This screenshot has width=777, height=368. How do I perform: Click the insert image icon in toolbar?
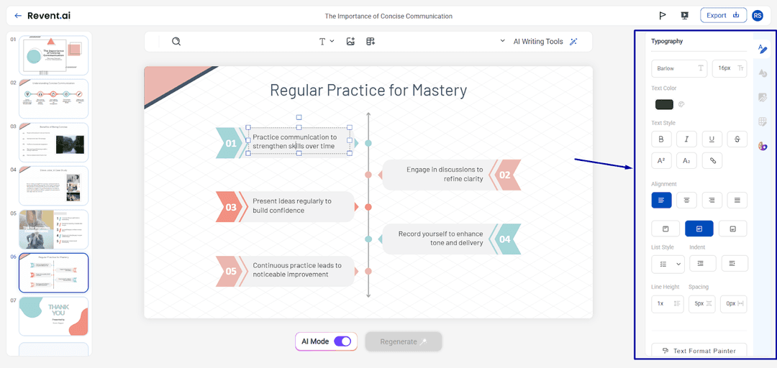(x=350, y=42)
